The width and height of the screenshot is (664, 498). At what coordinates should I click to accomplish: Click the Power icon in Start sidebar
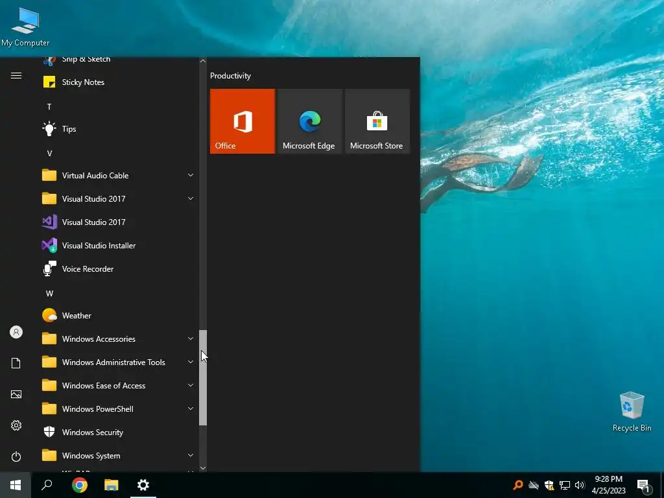(16, 456)
